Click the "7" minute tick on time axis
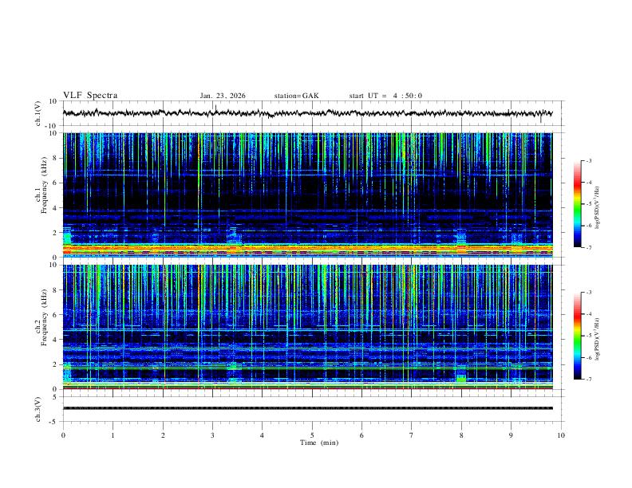 pos(412,435)
